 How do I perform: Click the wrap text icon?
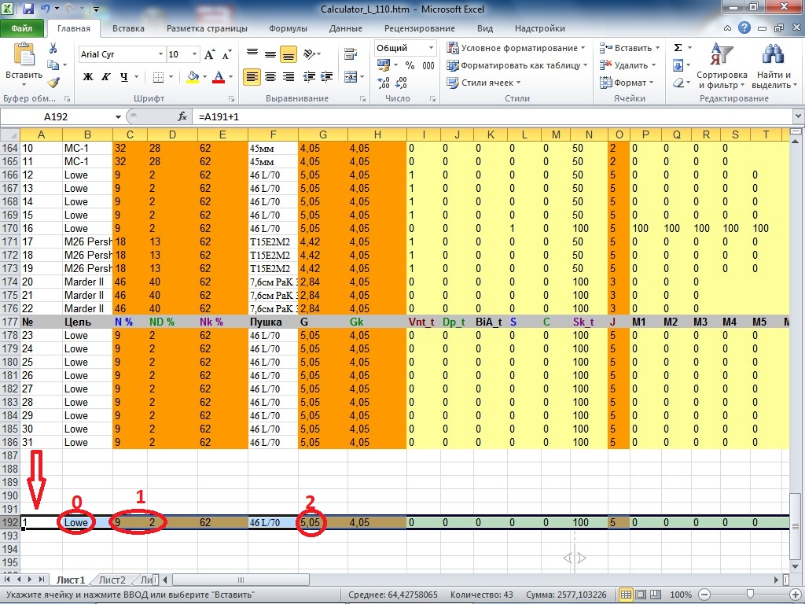click(351, 53)
